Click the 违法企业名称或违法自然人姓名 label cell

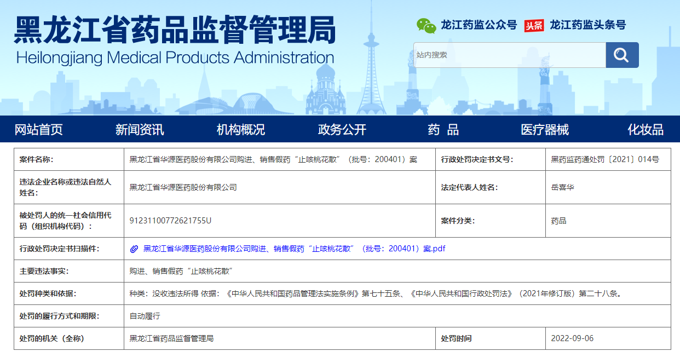tap(69, 187)
